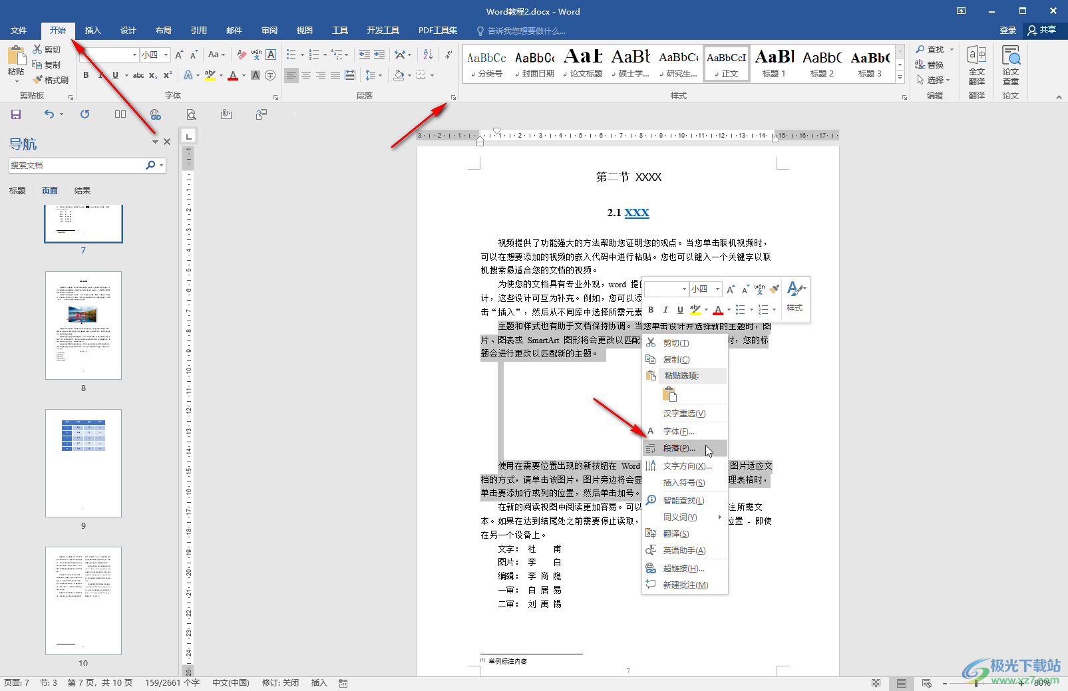
Task: Open the Insert (插入) ribbon tab
Action: pyautogui.click(x=92, y=31)
